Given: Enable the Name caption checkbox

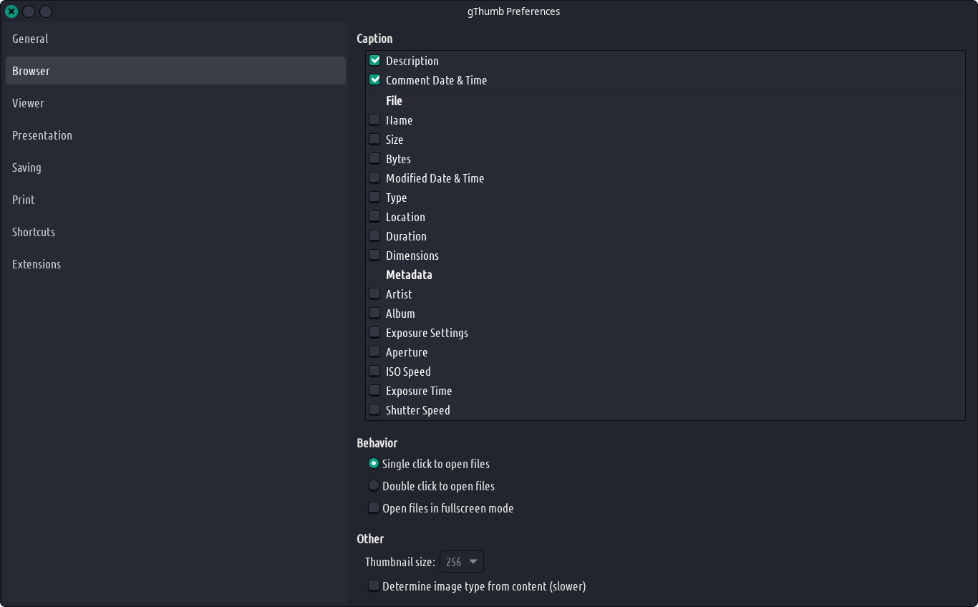Looking at the screenshot, I should coord(374,120).
